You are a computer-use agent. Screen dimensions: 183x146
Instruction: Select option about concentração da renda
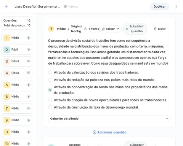[x=50, y=90]
